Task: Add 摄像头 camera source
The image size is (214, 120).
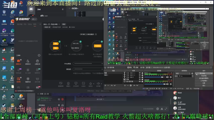Action: point(68,84)
